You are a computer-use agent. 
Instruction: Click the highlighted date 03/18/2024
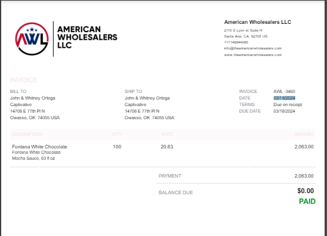[284, 98]
